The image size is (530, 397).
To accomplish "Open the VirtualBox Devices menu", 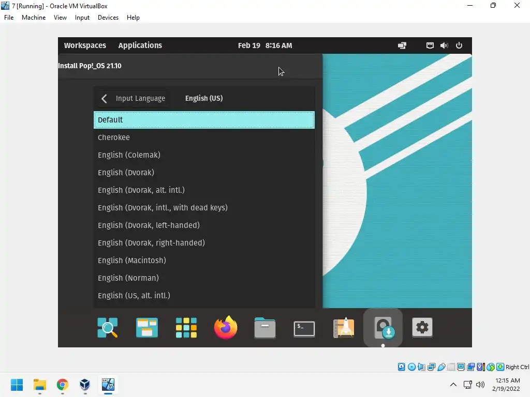I will [x=108, y=18].
